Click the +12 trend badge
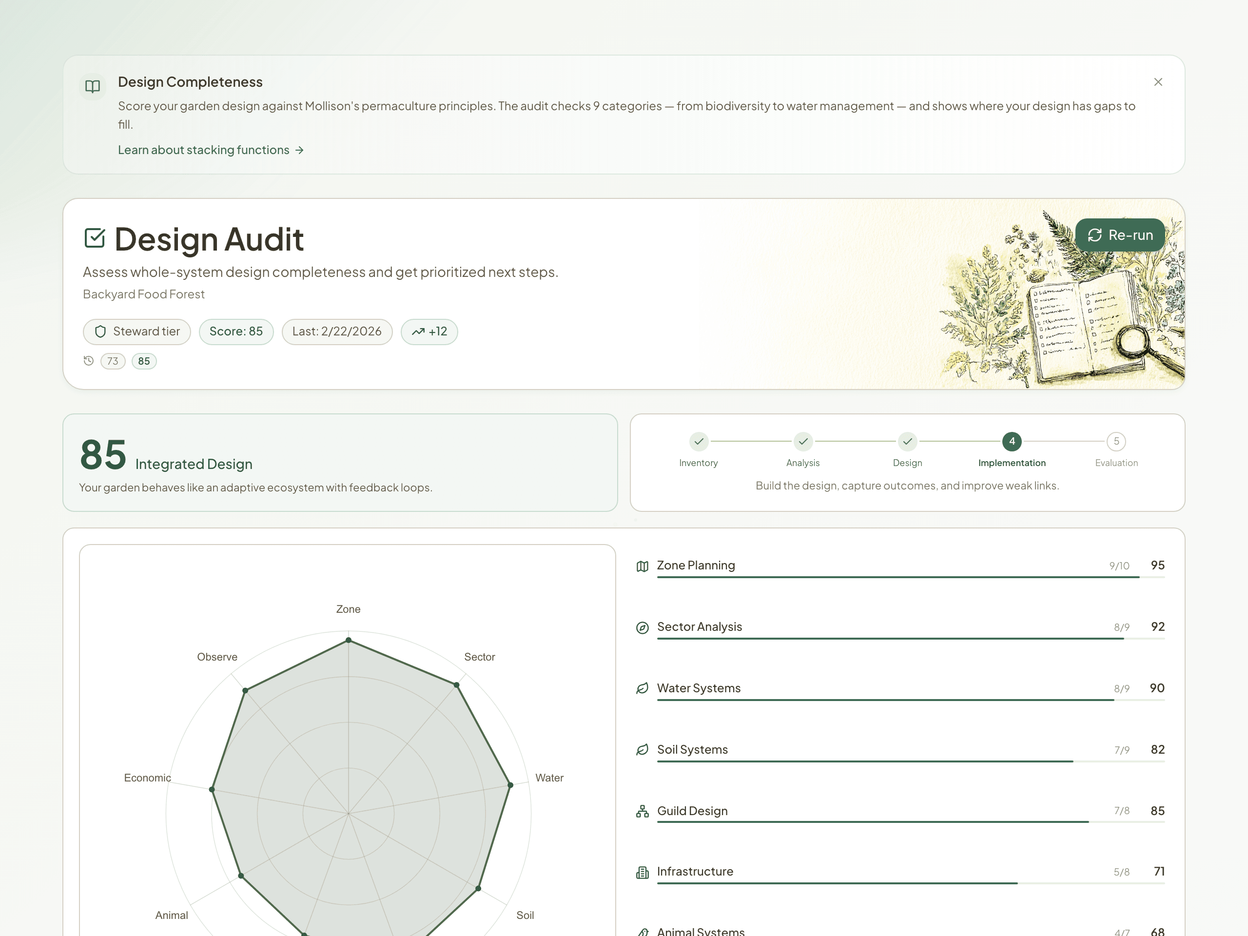The height and width of the screenshot is (936, 1248). 429,332
